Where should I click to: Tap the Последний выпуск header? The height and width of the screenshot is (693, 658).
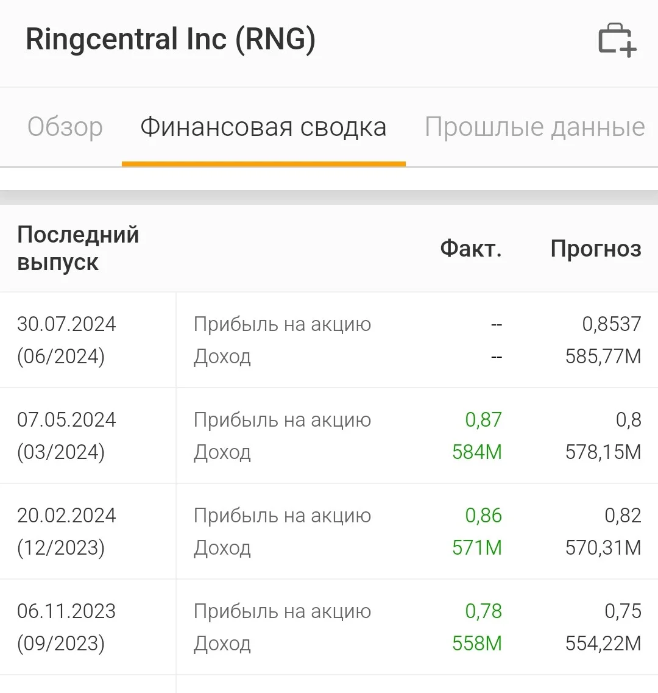point(78,248)
